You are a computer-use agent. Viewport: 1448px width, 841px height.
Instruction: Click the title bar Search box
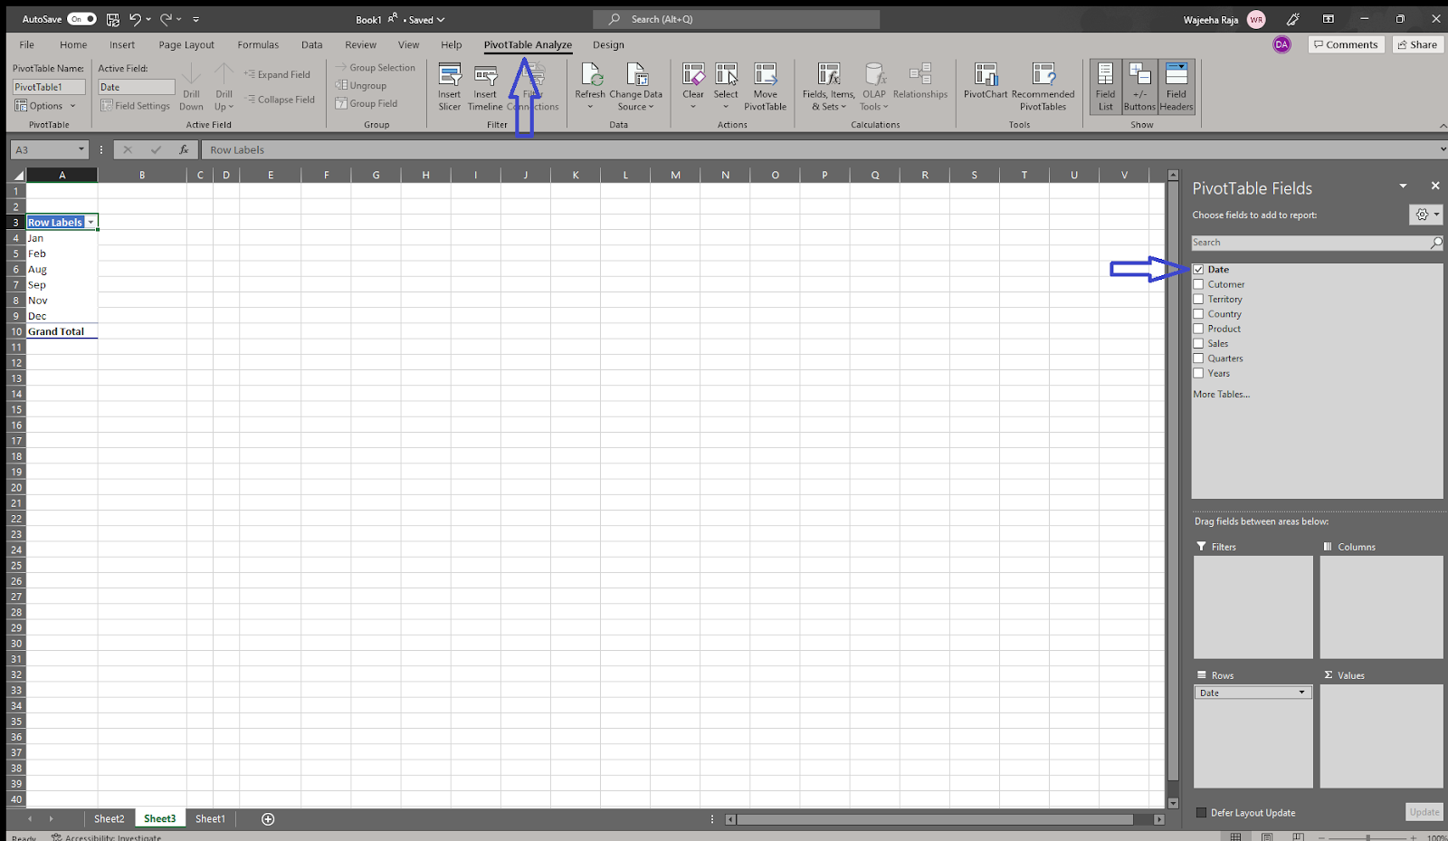pos(736,19)
